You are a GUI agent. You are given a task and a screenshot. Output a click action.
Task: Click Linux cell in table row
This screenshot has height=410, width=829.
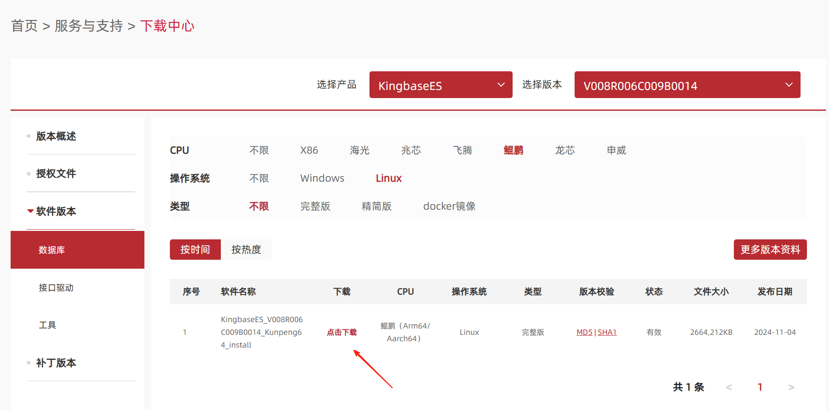(x=469, y=332)
